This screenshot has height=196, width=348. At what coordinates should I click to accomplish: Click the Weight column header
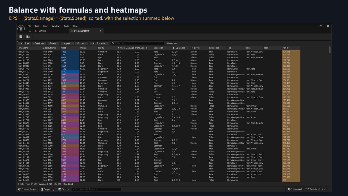(88, 48)
